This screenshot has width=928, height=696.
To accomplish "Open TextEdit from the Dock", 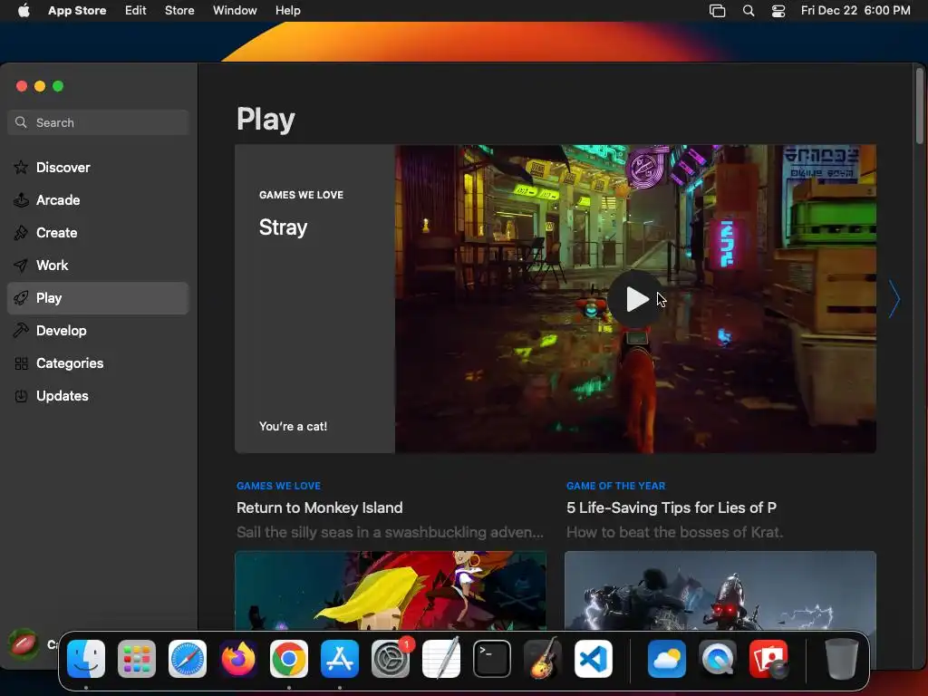I will coord(441,659).
